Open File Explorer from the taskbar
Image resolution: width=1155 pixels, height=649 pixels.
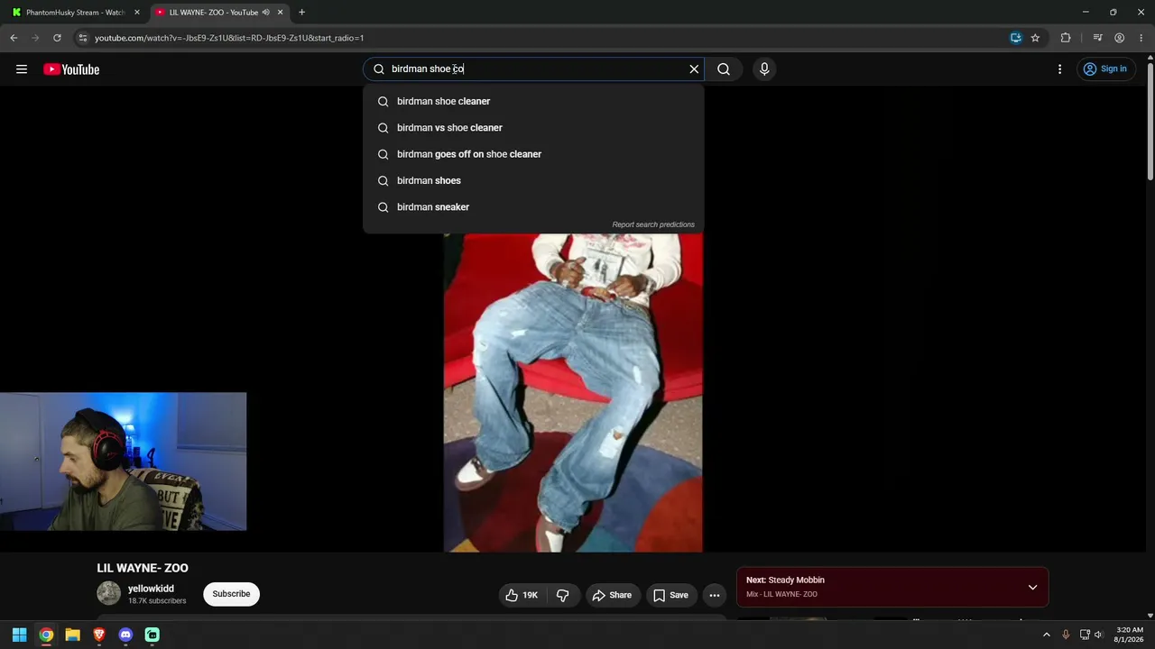(72, 635)
